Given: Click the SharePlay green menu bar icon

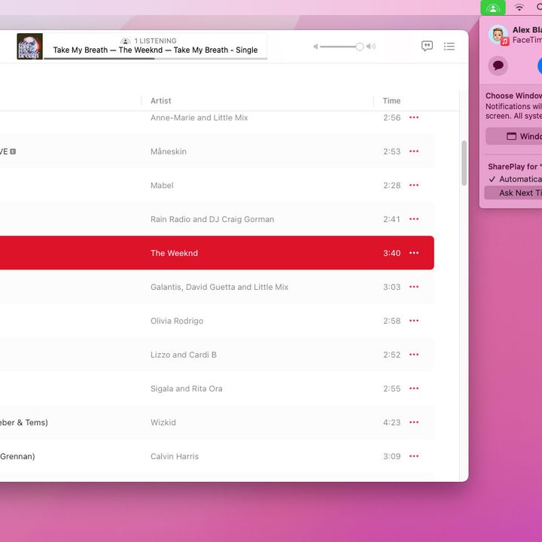Looking at the screenshot, I should point(493,8).
